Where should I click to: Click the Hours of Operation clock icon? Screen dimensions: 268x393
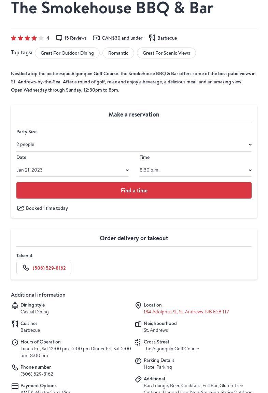coord(15,342)
